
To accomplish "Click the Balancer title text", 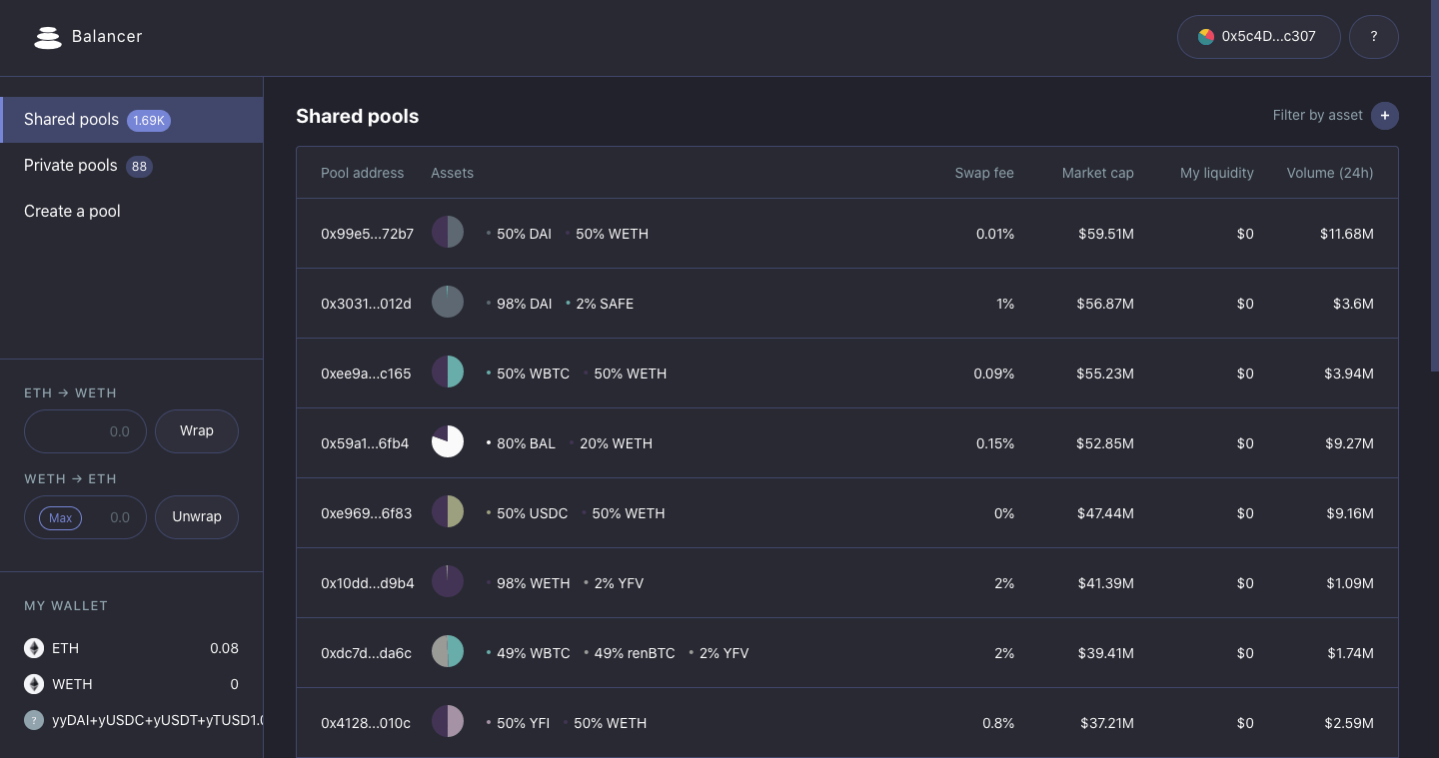I will (x=107, y=37).
